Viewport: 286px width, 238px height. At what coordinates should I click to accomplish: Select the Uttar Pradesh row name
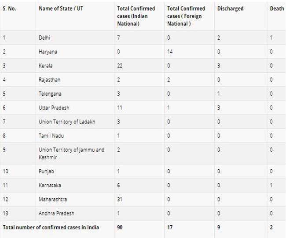pyautogui.click(x=54, y=108)
